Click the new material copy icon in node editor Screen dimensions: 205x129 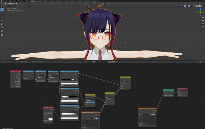point(113,62)
